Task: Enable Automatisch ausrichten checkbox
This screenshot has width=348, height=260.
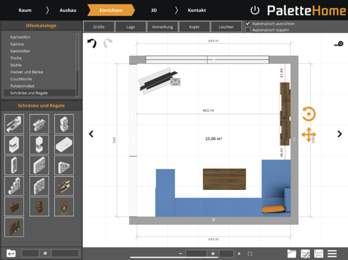Action: click(248, 23)
